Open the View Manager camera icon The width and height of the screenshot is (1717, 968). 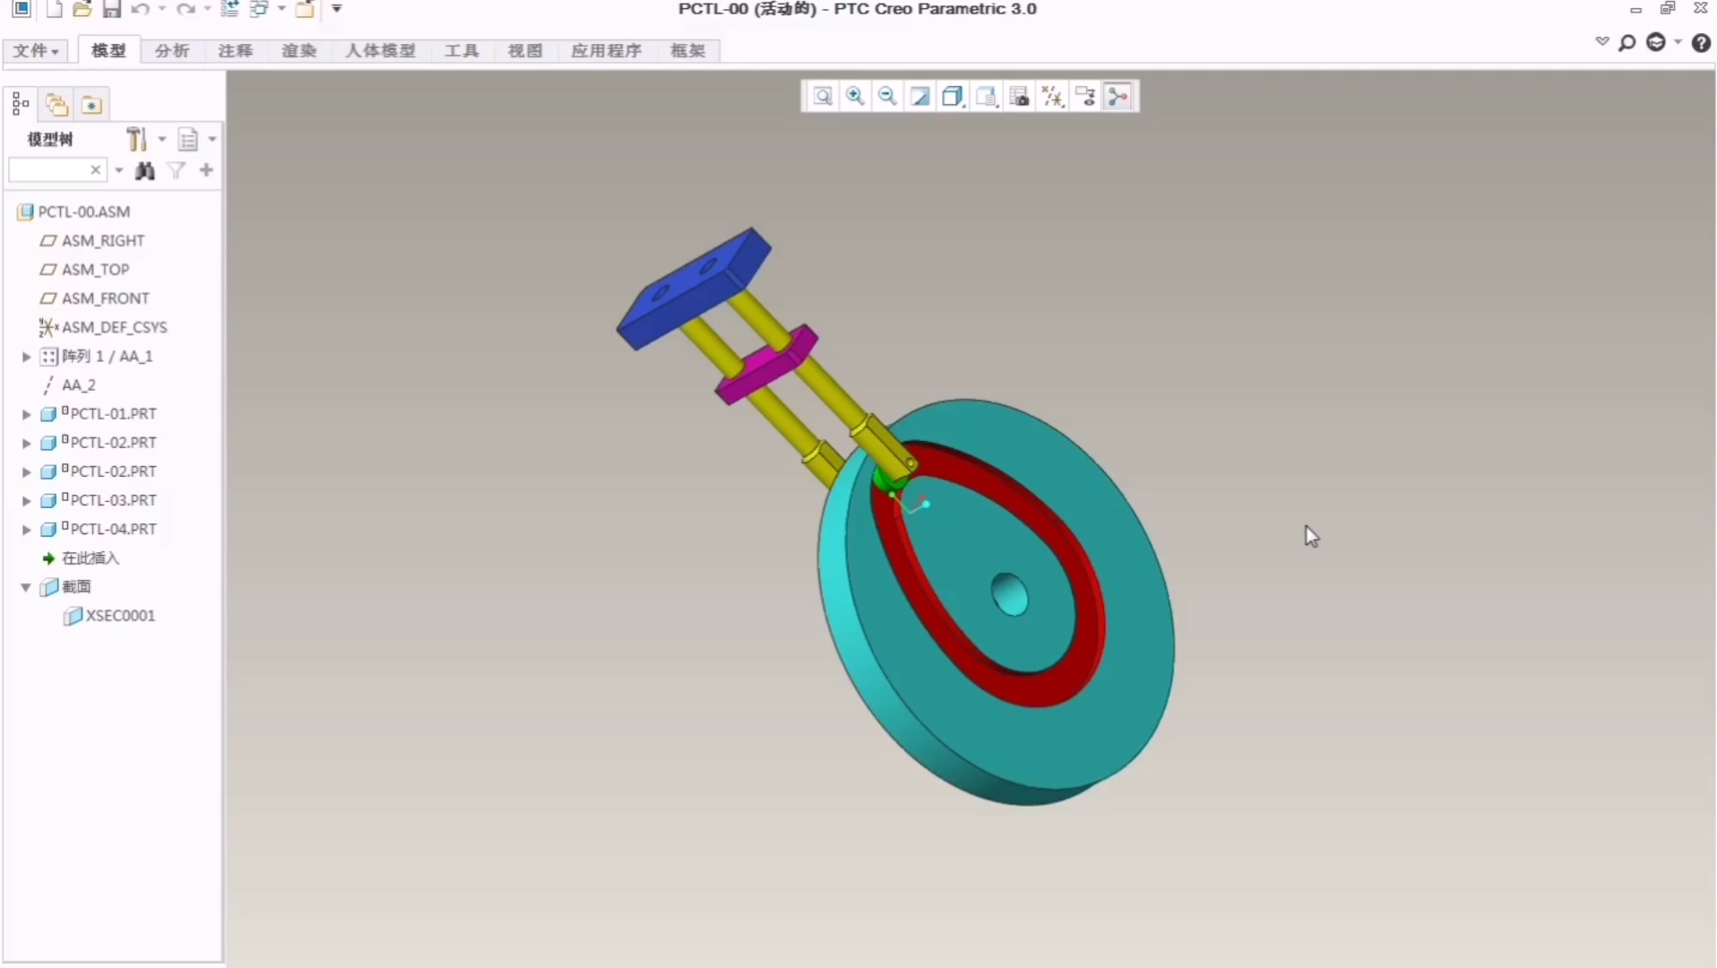coord(1019,97)
